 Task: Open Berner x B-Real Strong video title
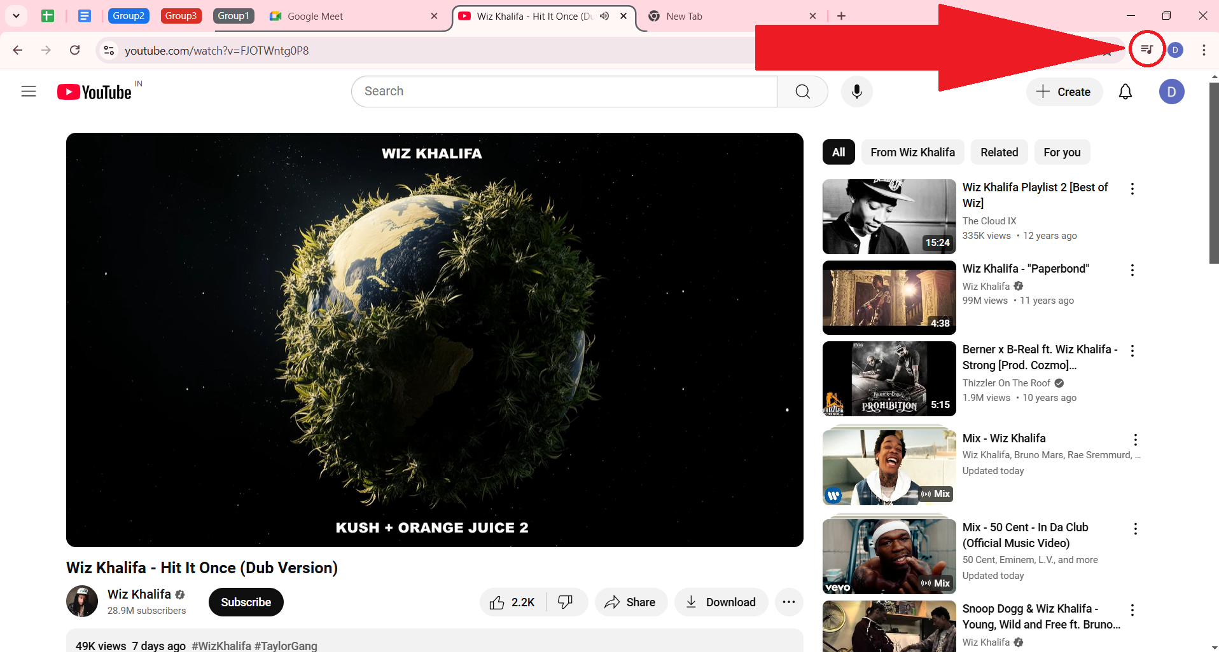(1040, 357)
